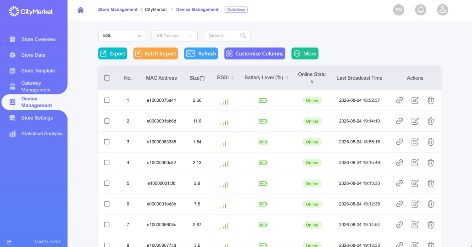Click Device Management breadcrumb
Image resolution: width=472 pixels, height=247 pixels.
pos(197,10)
